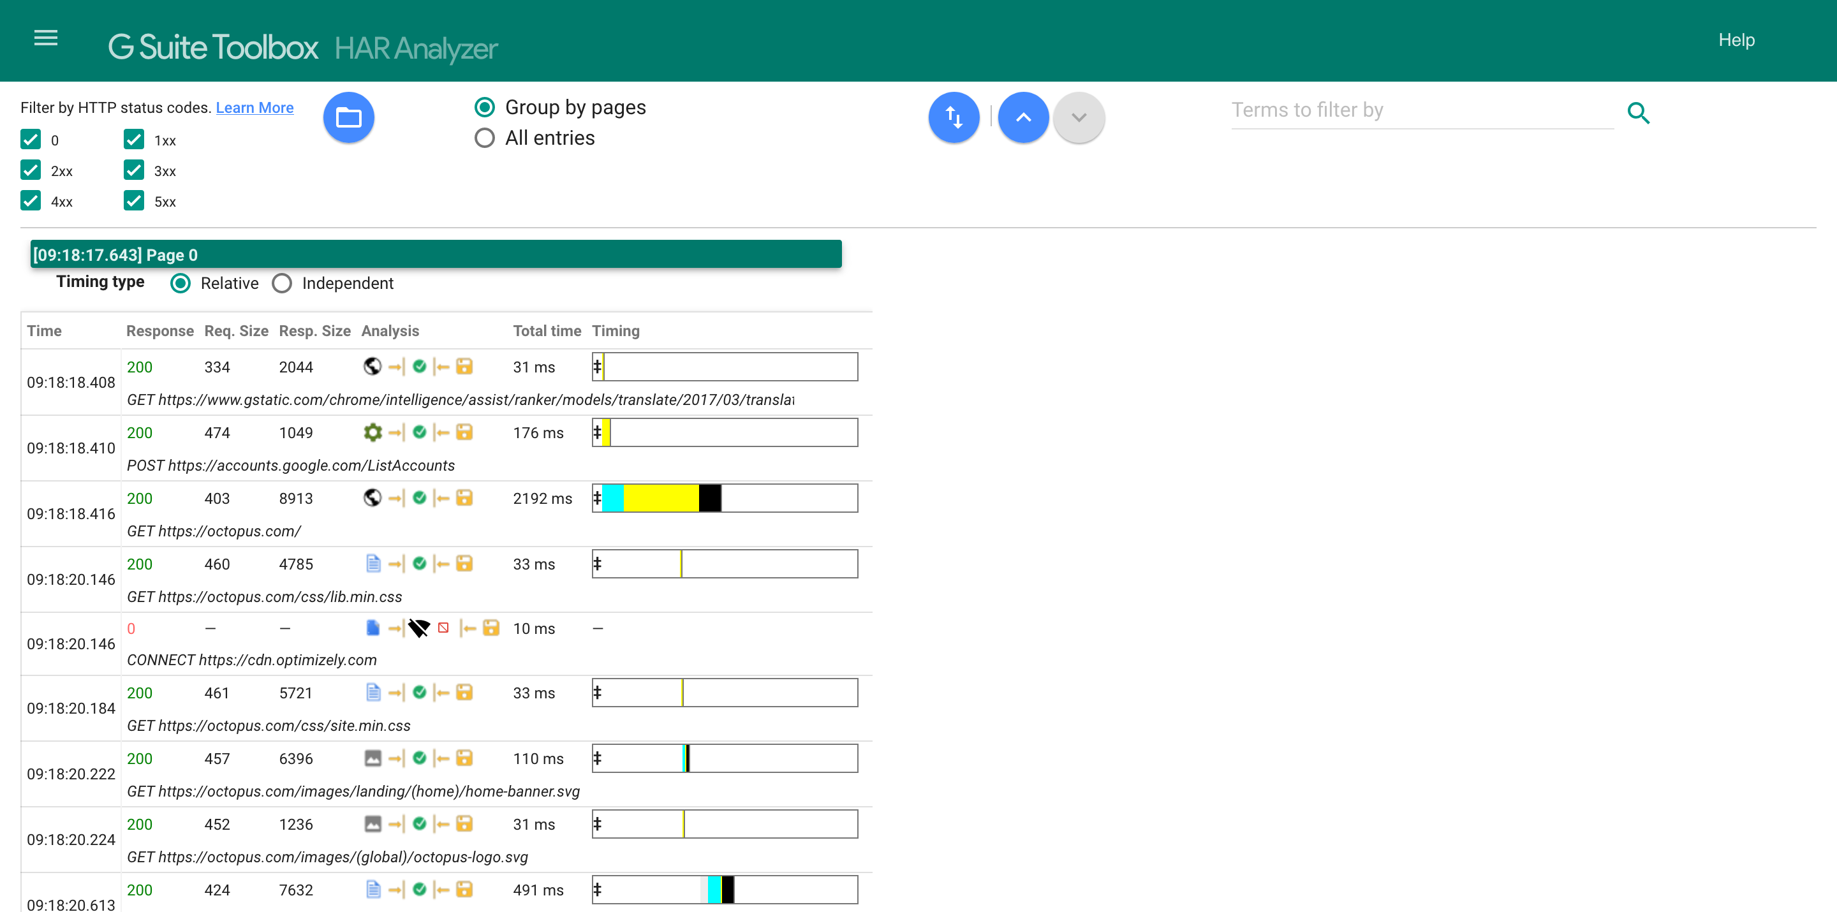
Task: Select Independent timing type
Action: pyautogui.click(x=282, y=283)
